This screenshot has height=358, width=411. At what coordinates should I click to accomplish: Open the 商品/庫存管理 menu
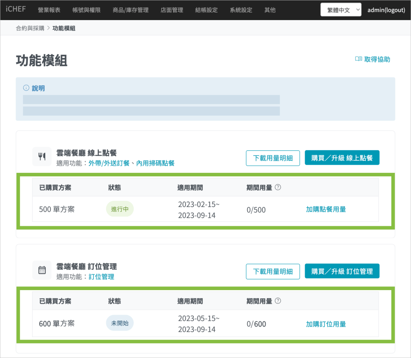click(x=131, y=10)
